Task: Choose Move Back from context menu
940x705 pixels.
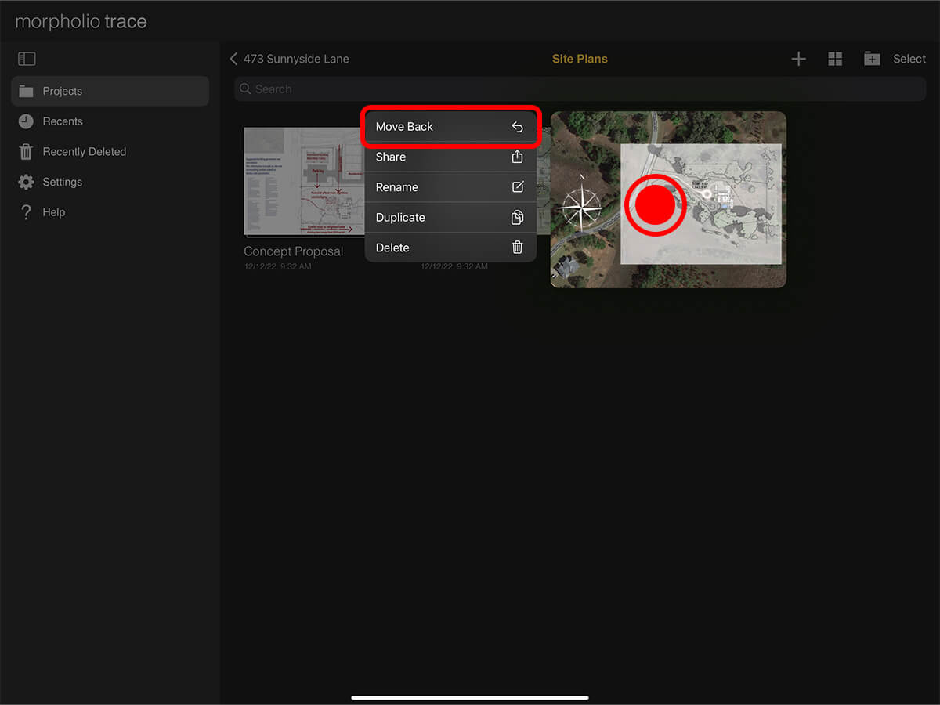Action: click(x=450, y=127)
